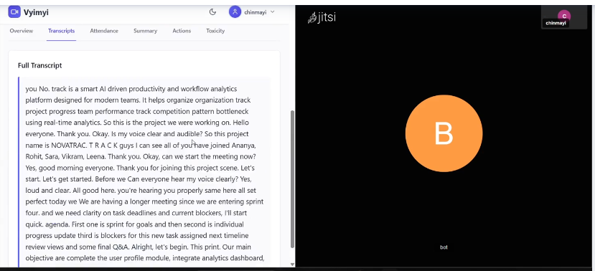Select the Transcripts tab

click(x=62, y=31)
